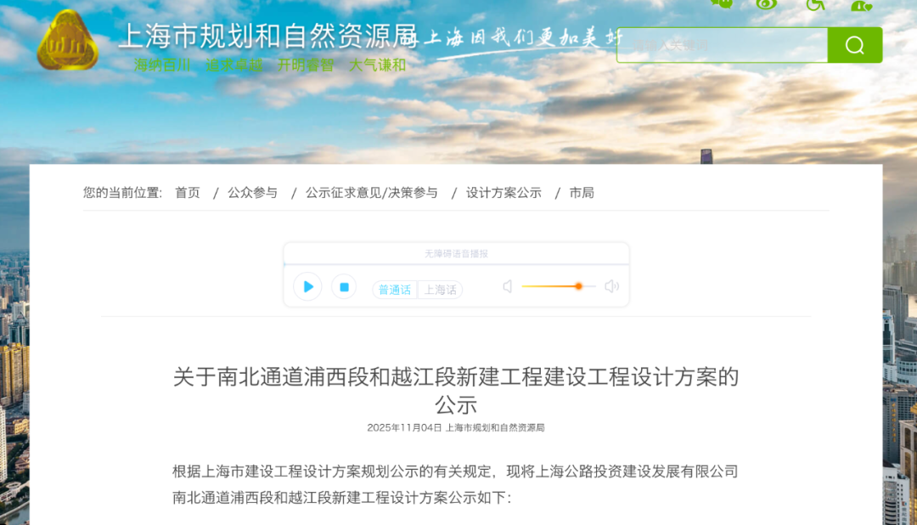
Task: Open 设计方案公示 breadcrumb link
Action: [x=504, y=193]
